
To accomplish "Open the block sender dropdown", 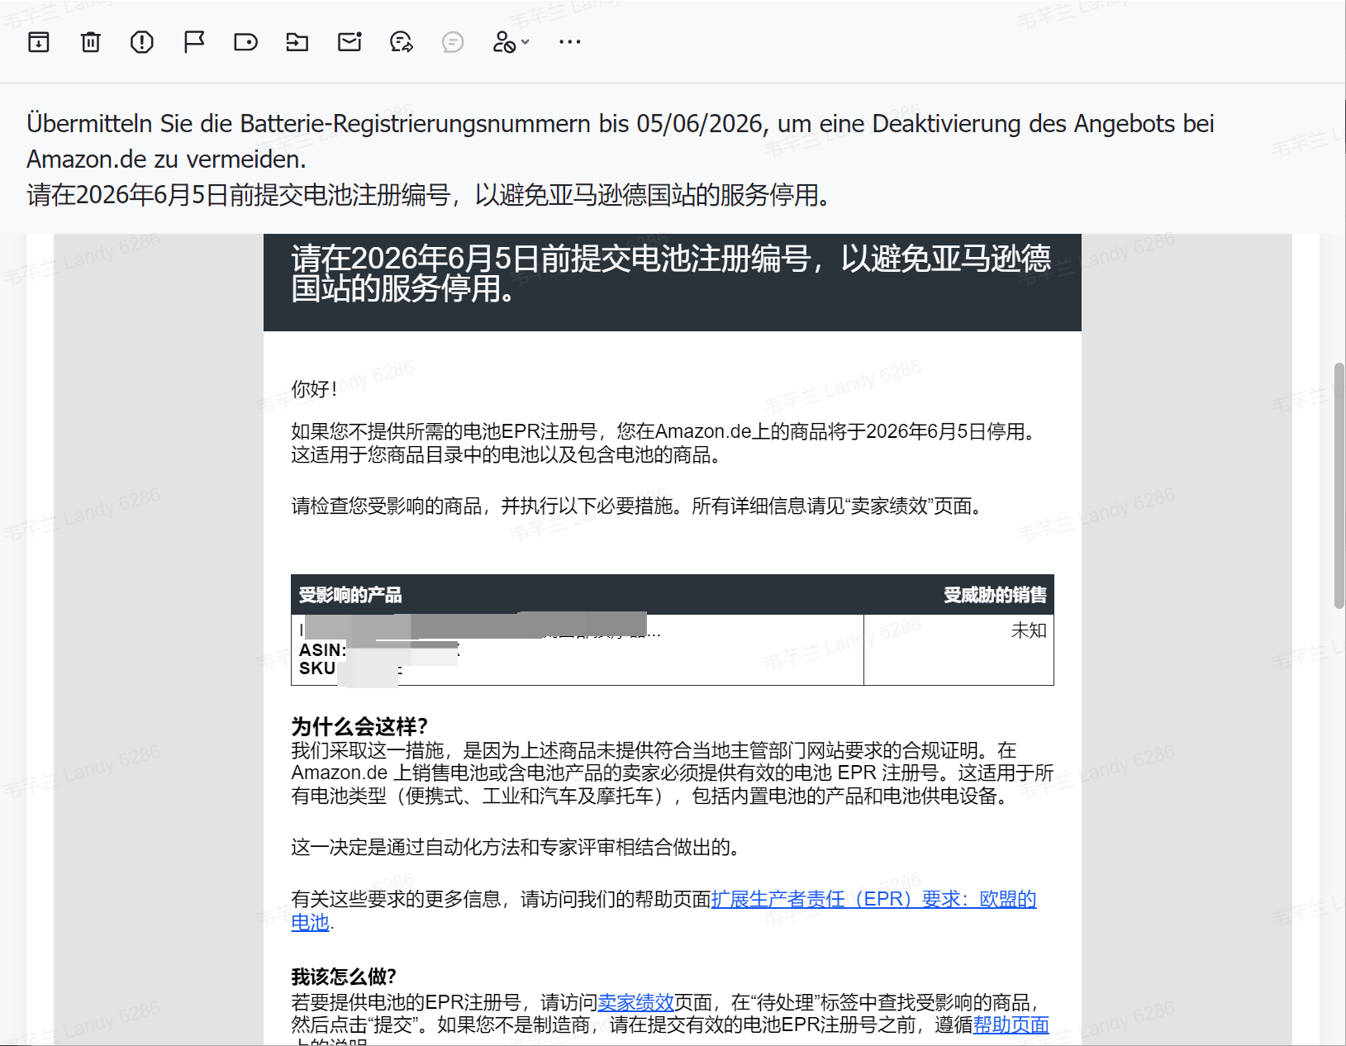I will pos(511,41).
